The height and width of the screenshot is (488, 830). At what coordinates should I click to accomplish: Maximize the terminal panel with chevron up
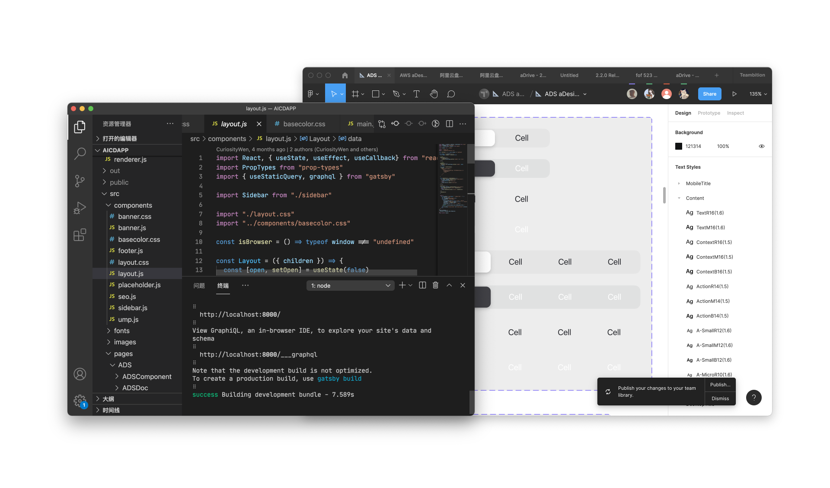[449, 286]
